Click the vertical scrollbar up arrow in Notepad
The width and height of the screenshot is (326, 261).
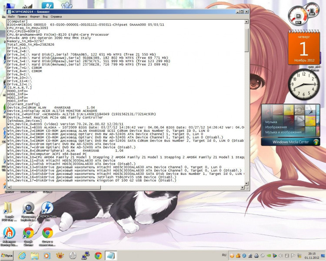pyautogui.click(x=246, y=22)
